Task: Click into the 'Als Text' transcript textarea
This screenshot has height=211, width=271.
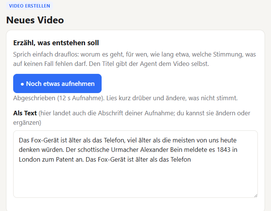Action: tap(135, 164)
